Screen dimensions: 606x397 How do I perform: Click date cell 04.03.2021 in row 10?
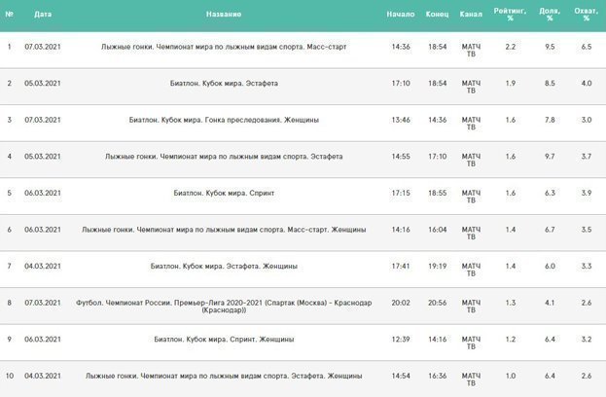(43, 375)
